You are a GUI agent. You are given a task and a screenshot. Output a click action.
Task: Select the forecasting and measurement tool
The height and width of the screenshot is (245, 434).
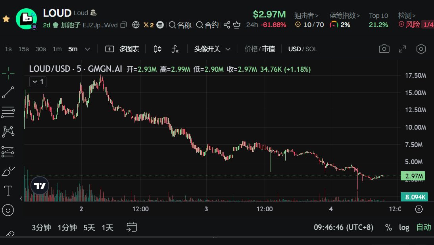tap(8, 151)
